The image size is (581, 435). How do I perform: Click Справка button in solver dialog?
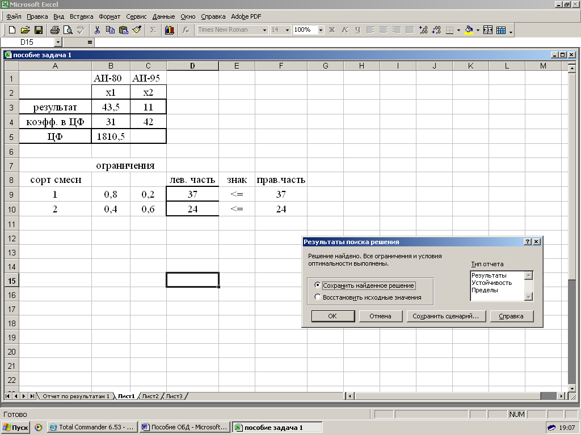tap(511, 316)
